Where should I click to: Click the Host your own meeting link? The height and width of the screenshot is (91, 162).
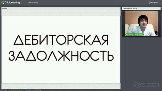point(33,90)
